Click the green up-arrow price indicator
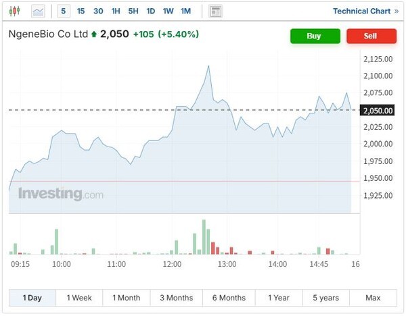This screenshot has height=316, width=406. (93, 34)
